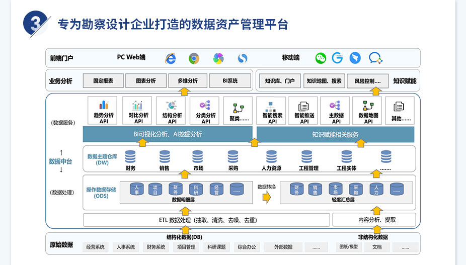Click the blue DingTalk icon
This screenshot has height=265, width=466.
tap(355, 58)
